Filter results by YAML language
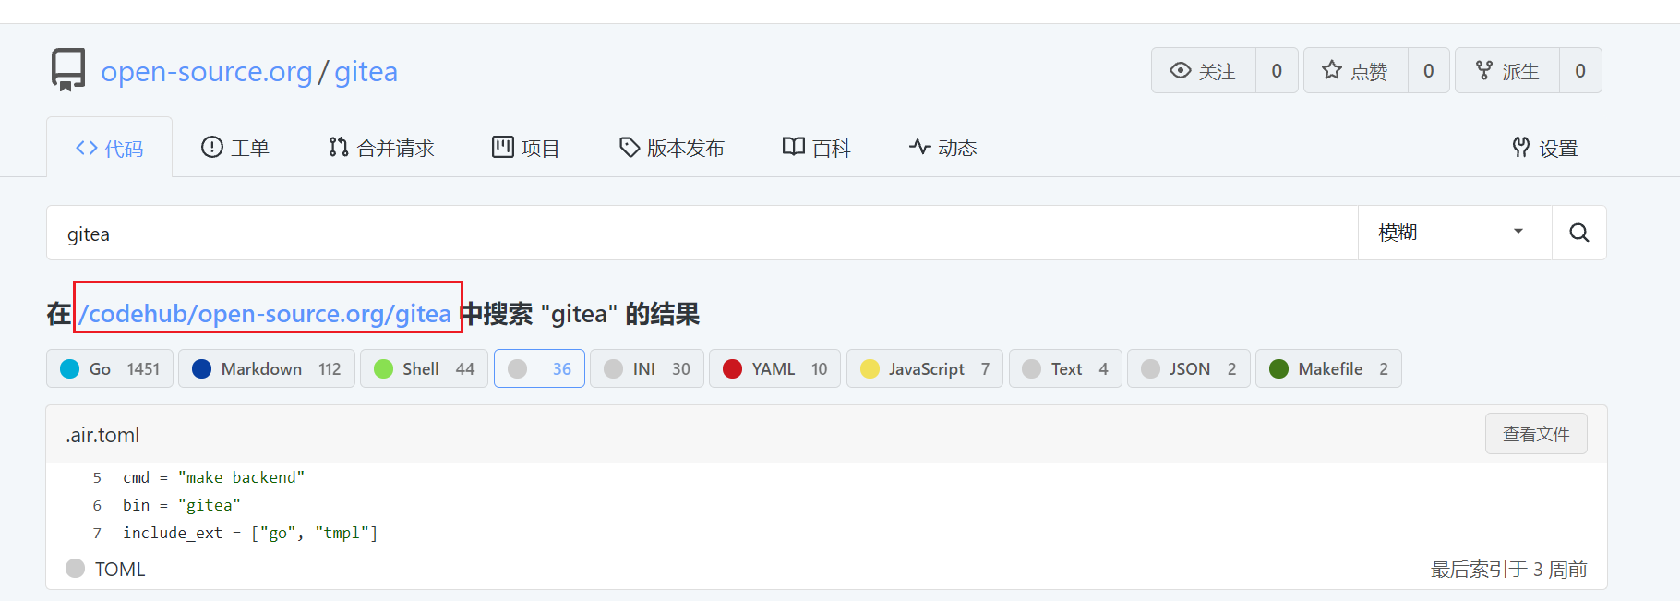Viewport: 1680px width, 601px height. pyautogui.click(x=774, y=368)
